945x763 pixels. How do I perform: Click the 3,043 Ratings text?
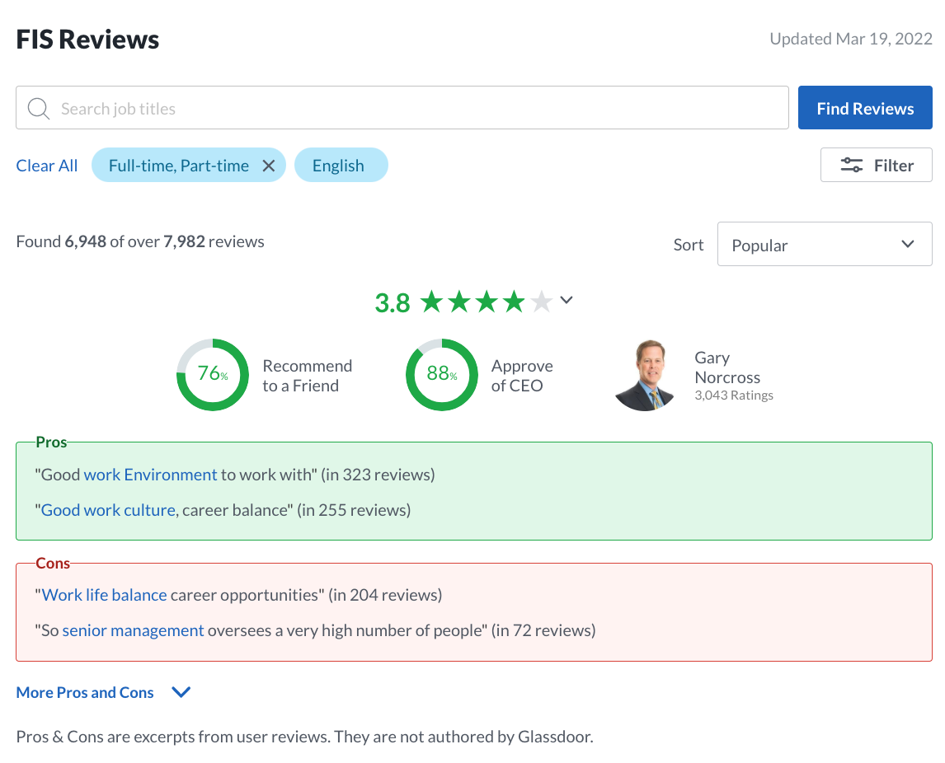click(734, 395)
